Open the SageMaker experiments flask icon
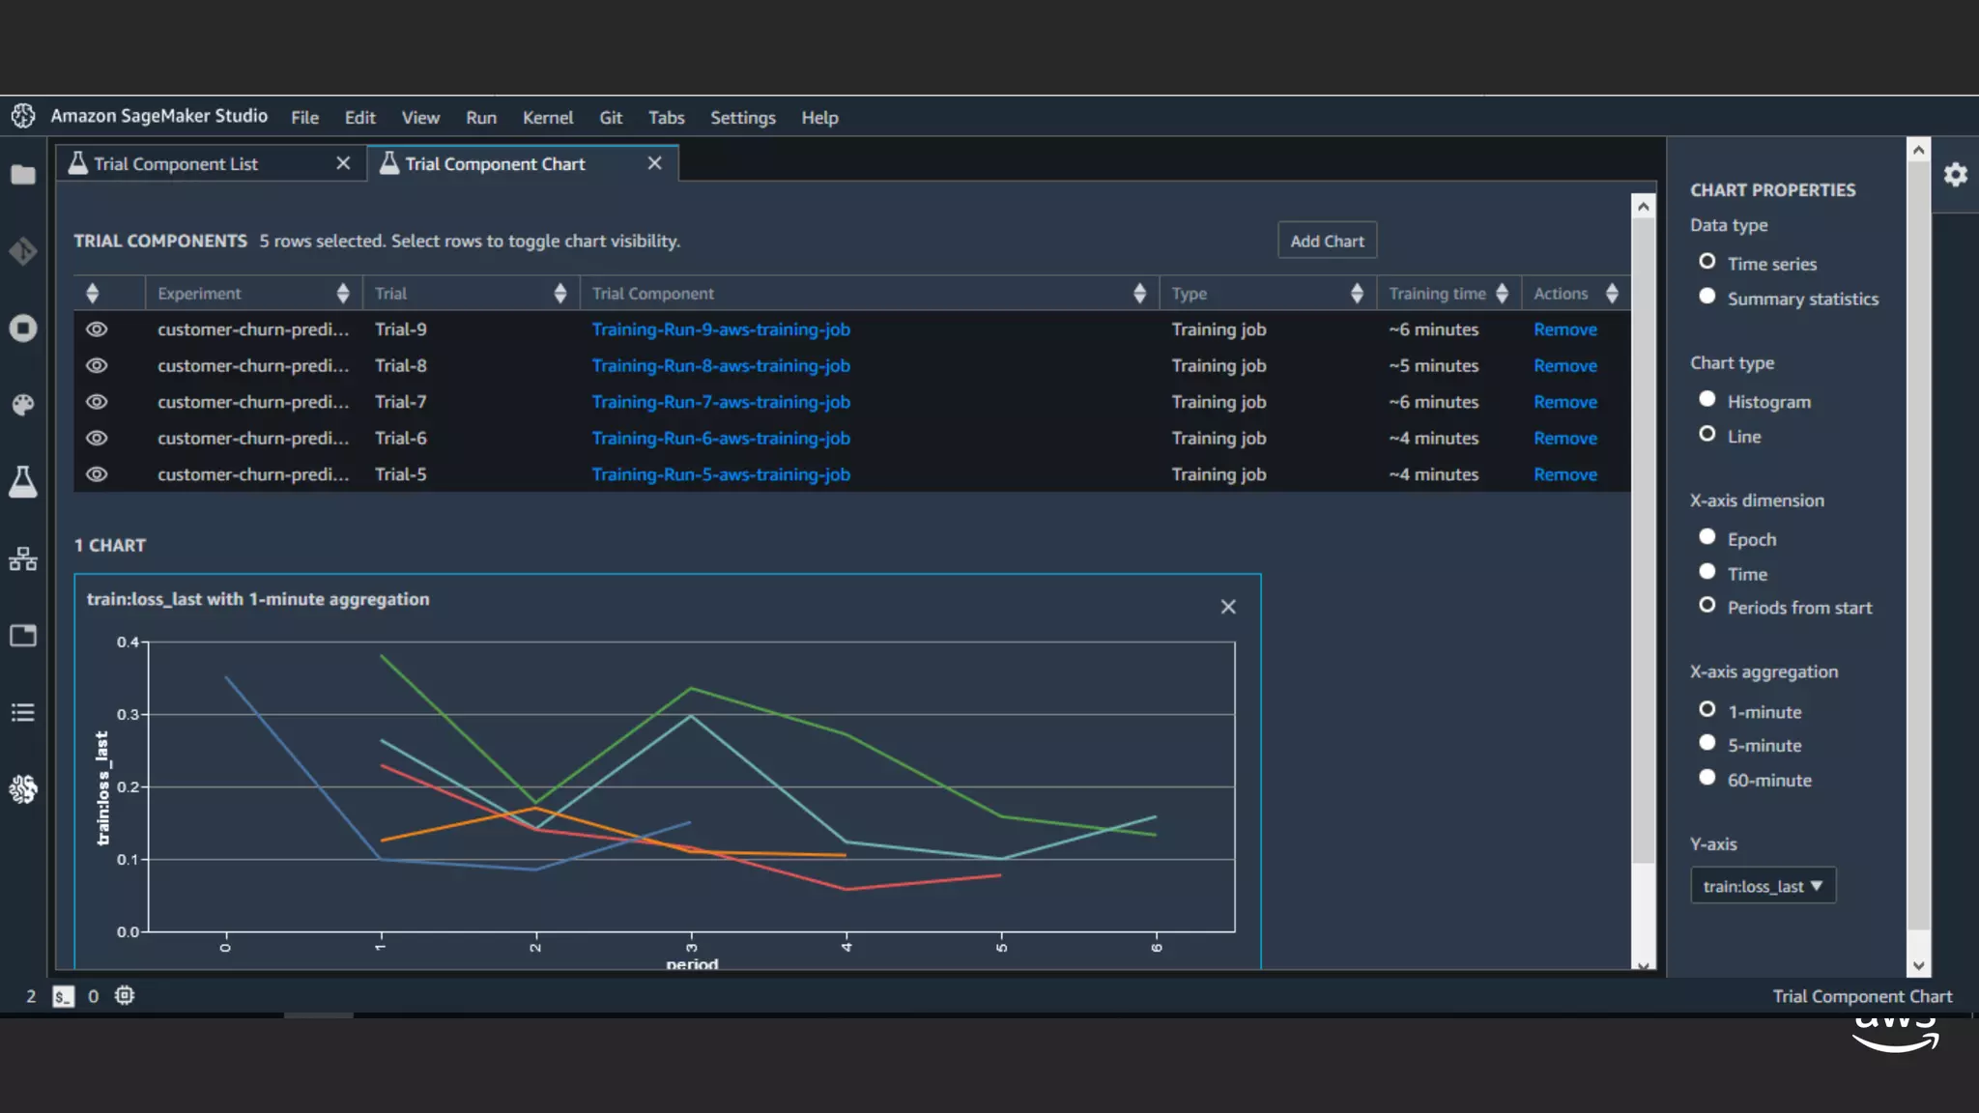Image resolution: width=1979 pixels, height=1113 pixels. (x=23, y=481)
